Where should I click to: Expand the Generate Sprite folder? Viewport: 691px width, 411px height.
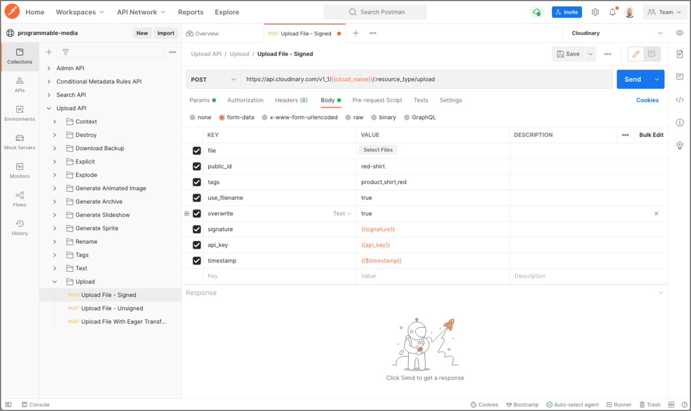coord(55,228)
